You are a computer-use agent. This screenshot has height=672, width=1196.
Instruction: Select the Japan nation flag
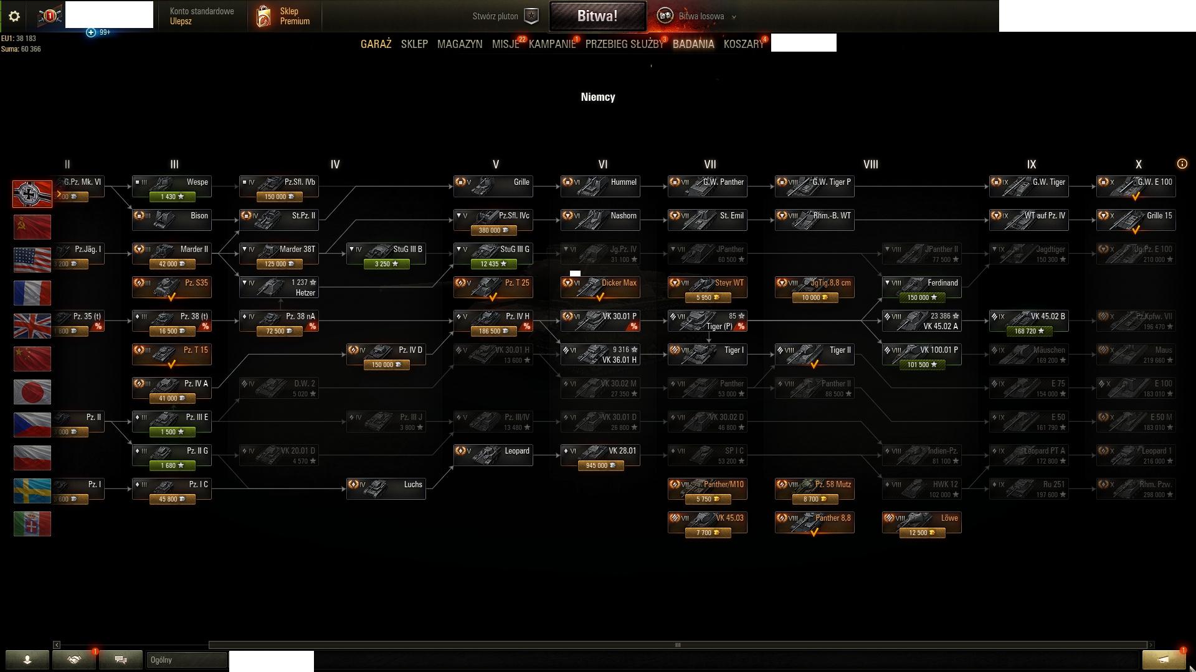tap(32, 392)
